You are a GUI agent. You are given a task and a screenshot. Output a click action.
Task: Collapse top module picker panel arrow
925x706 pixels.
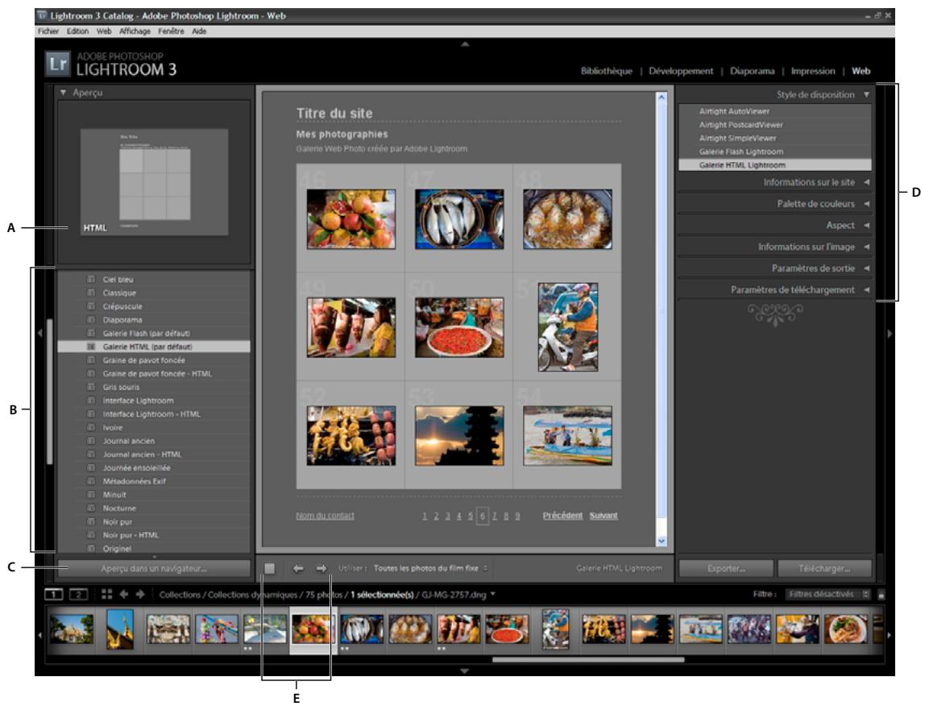(x=465, y=44)
